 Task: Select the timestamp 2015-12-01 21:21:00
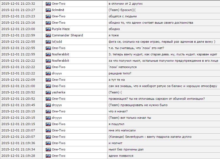[18, 86]
